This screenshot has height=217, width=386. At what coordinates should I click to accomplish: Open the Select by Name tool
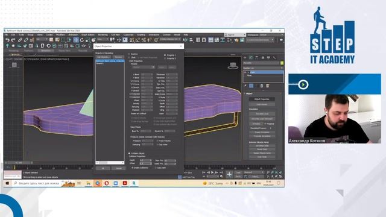tap(57, 40)
